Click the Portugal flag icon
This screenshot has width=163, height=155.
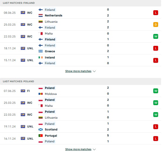(40, 136)
